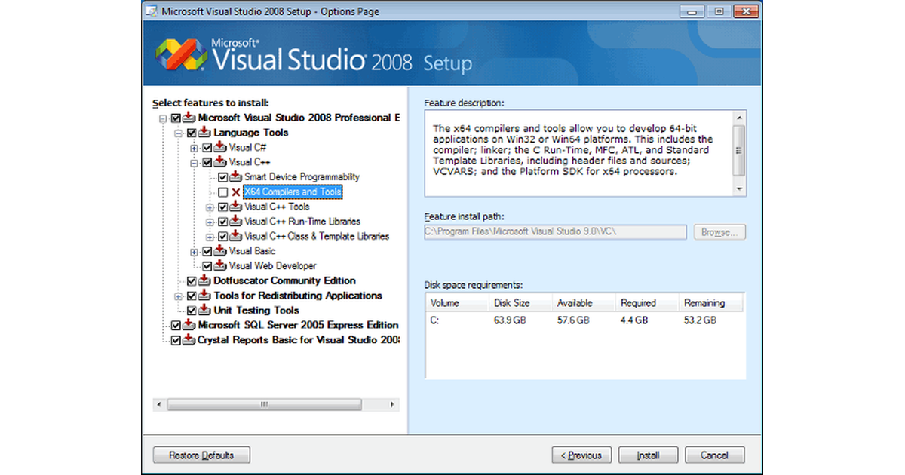
Task: Click the install icon next to Crystal Reports Basic
Action: (188, 339)
